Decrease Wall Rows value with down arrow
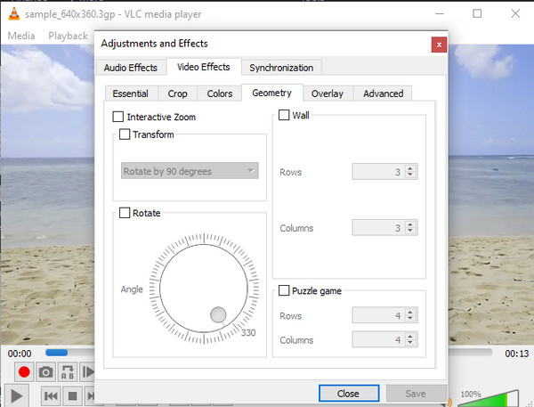The image size is (534, 407). (x=410, y=175)
